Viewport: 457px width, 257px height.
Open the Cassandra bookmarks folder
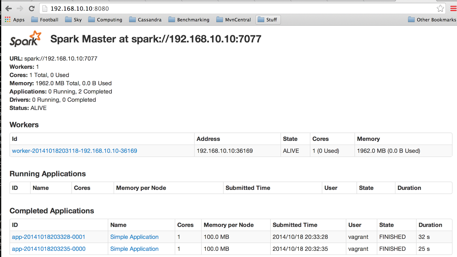pos(145,20)
